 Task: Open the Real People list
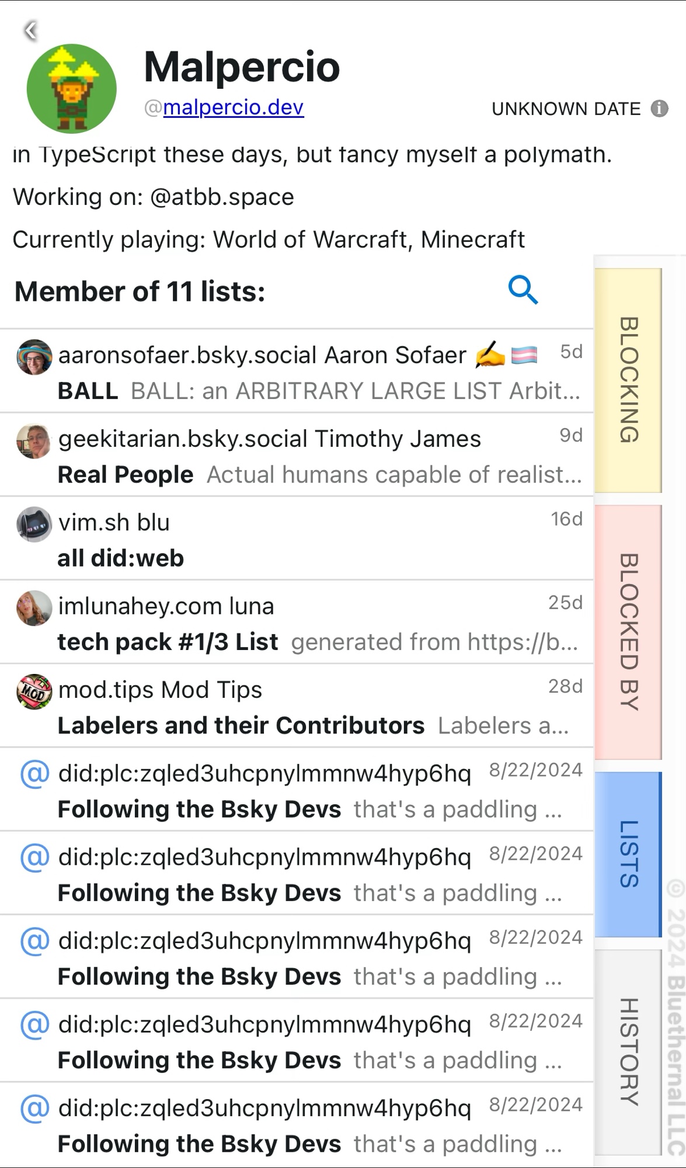point(126,475)
